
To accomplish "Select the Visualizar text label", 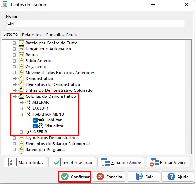I will (x=54, y=126).
